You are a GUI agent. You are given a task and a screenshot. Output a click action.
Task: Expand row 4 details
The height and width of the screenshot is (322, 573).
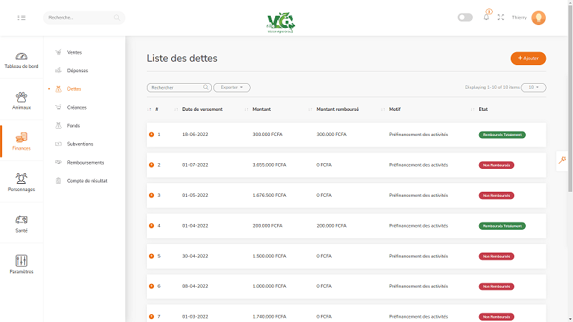click(151, 225)
